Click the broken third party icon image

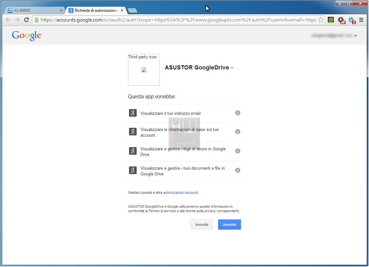click(144, 70)
